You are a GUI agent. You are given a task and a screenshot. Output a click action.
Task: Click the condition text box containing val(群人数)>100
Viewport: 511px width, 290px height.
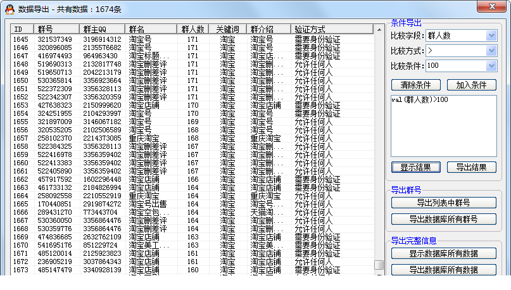[x=443, y=126]
